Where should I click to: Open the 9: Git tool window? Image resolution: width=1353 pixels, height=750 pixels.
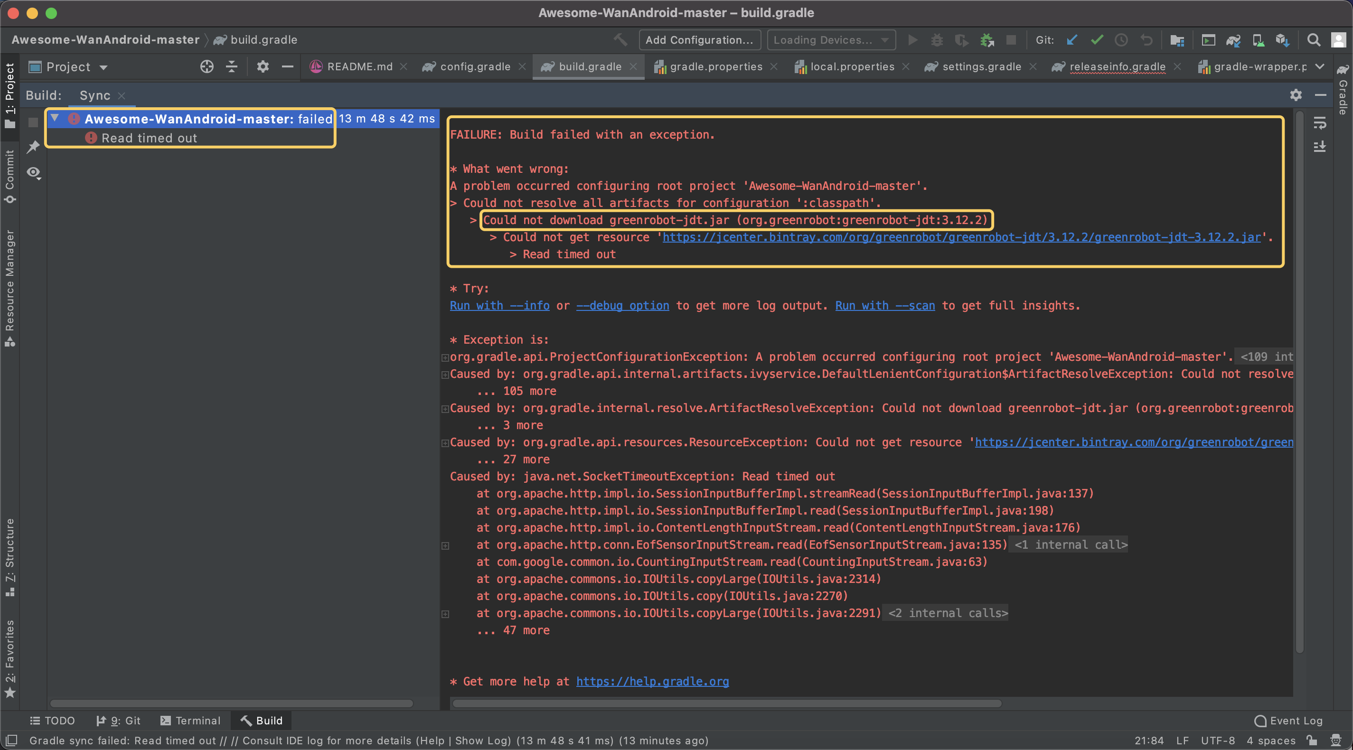tap(118, 721)
